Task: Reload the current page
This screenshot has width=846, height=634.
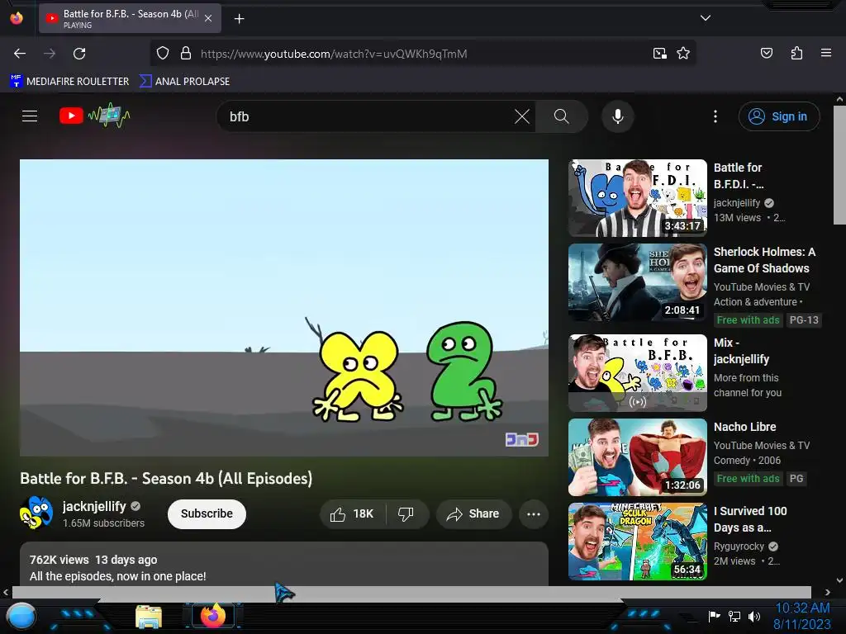Action: [x=79, y=54]
